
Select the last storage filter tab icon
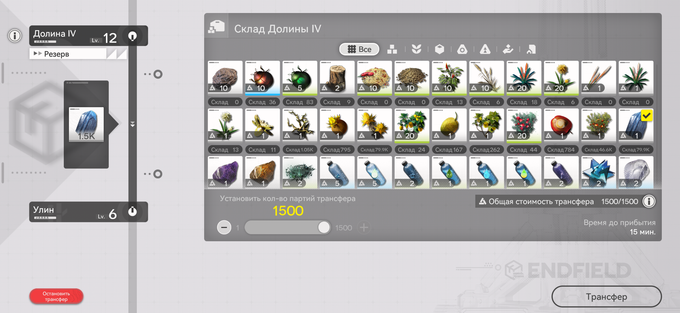pos(531,49)
